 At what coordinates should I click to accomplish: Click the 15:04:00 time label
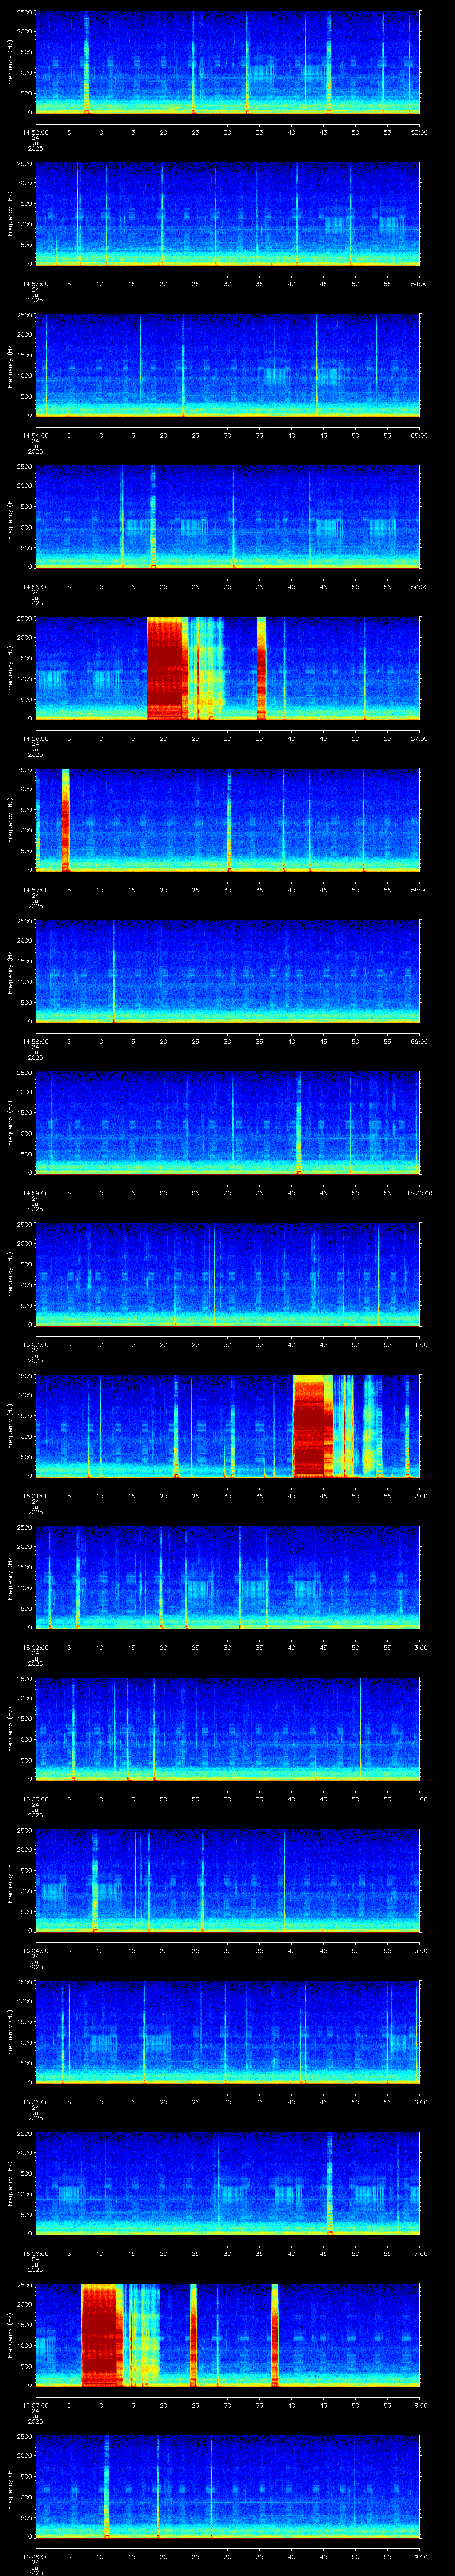point(36,1950)
